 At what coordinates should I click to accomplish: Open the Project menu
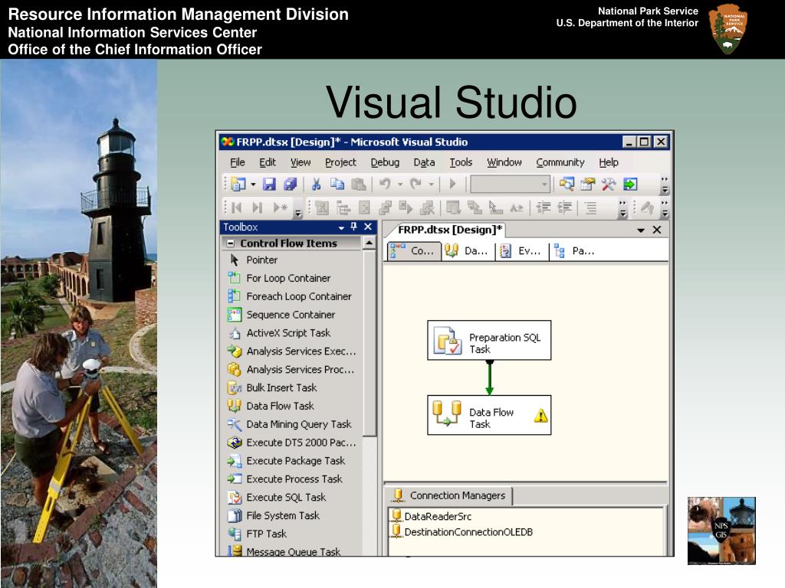(x=340, y=162)
